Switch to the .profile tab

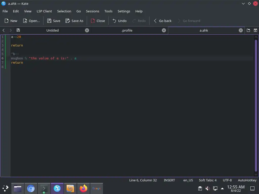coord(127,30)
